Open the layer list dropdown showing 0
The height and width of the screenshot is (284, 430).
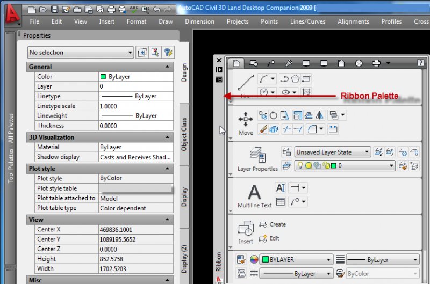coord(345,165)
